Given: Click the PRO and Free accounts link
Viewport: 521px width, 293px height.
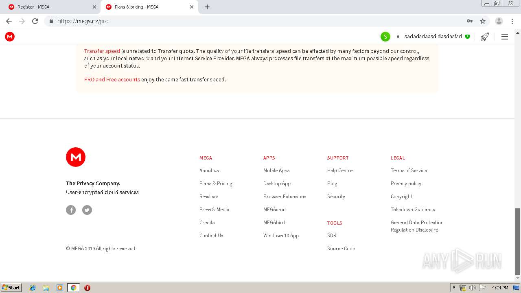Looking at the screenshot, I should (x=112, y=80).
